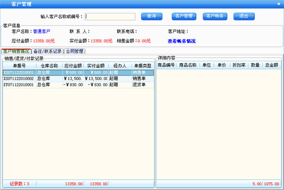
Task: Click the 仓库名称 column header
Action: [x=48, y=65]
